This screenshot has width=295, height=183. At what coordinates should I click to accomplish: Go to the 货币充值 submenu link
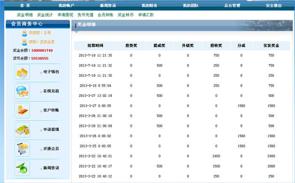(x=85, y=15)
